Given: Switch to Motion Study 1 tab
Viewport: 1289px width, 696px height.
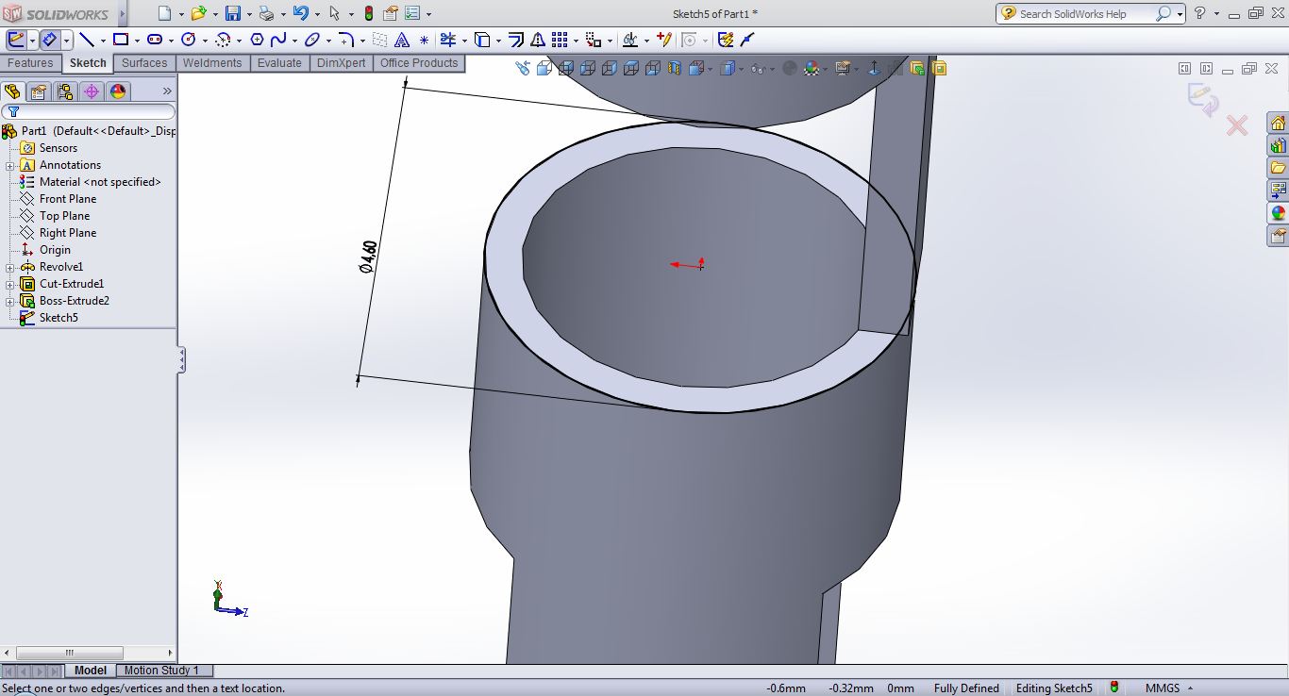Looking at the screenshot, I should (x=161, y=671).
